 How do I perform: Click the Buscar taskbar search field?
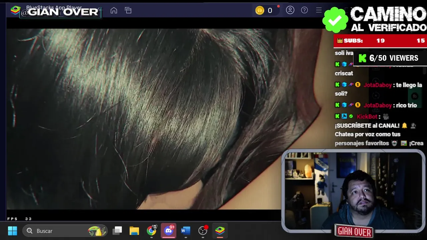point(66,231)
